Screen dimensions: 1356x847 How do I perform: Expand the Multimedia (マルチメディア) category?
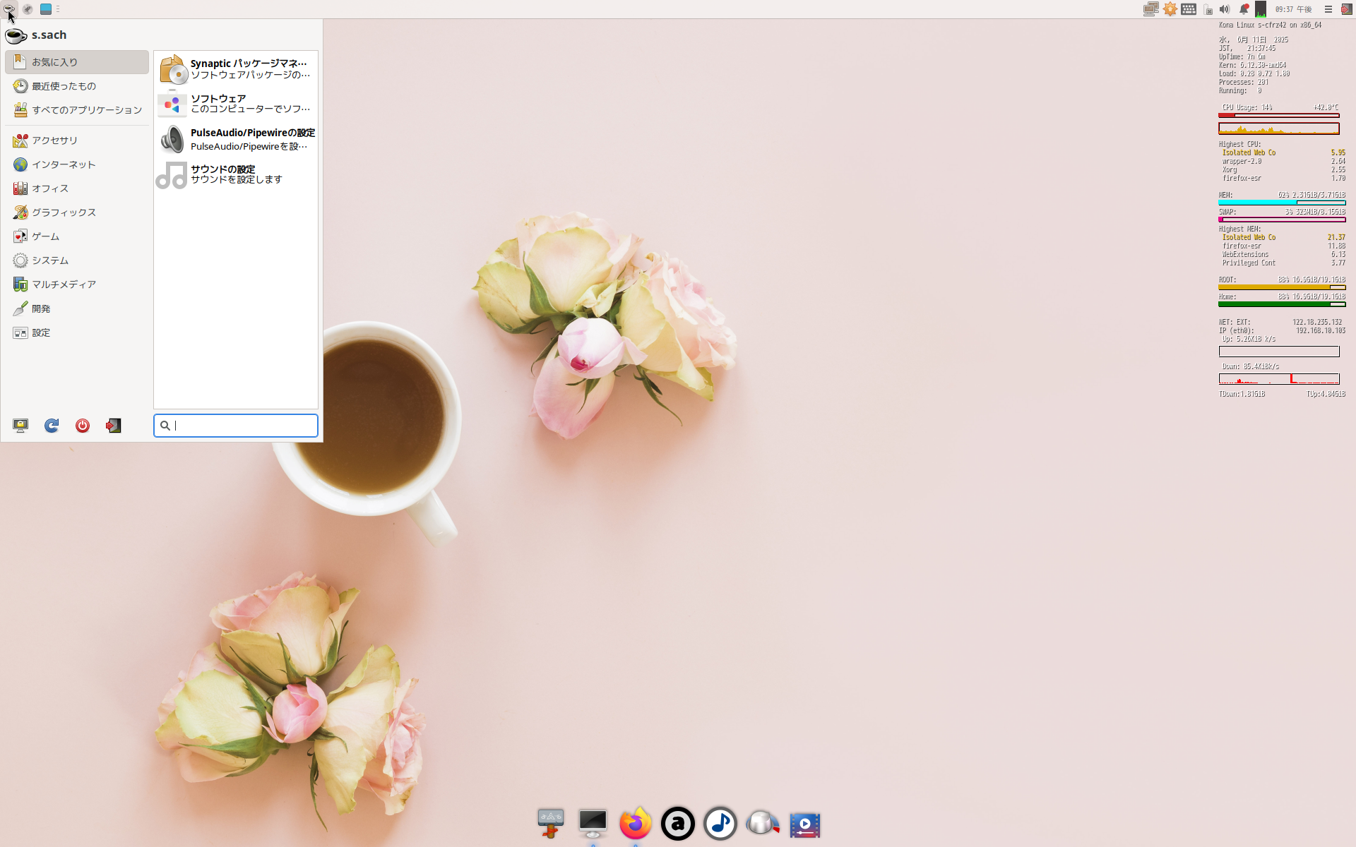pos(64,284)
